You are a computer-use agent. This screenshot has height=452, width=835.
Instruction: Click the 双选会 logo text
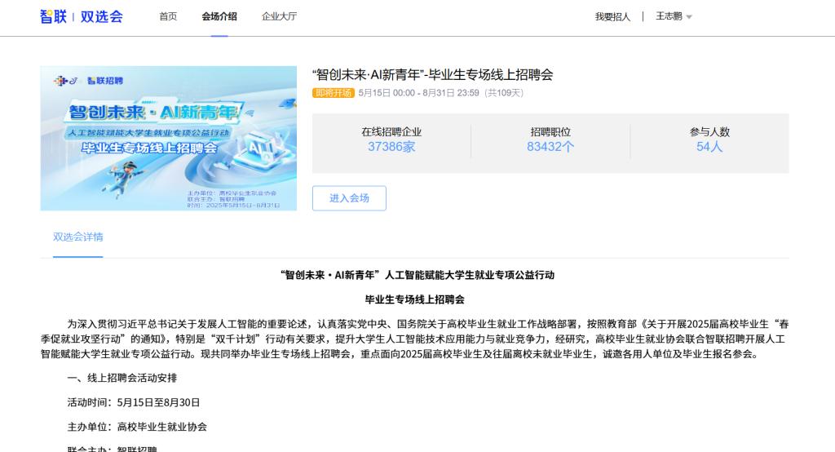pyautogui.click(x=101, y=16)
